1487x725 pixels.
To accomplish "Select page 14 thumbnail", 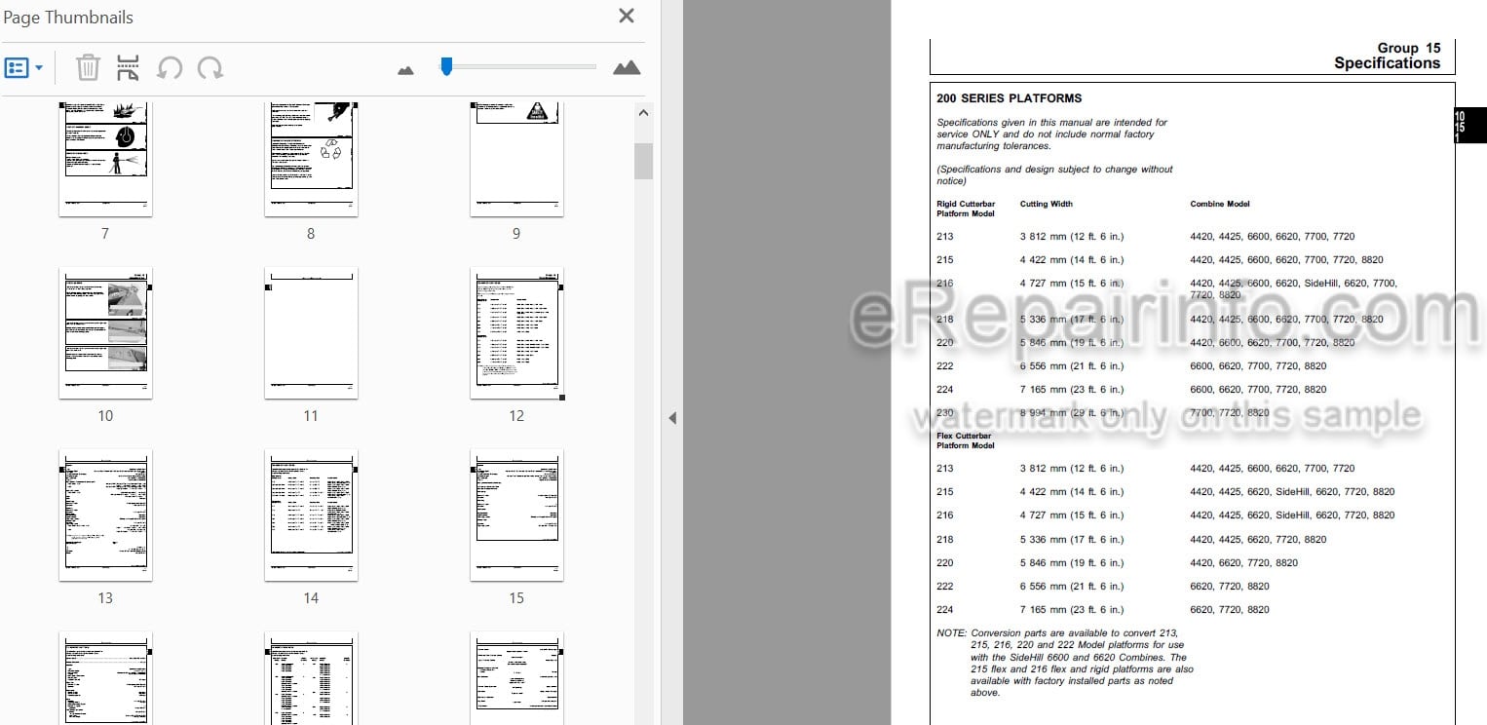I will (311, 515).
